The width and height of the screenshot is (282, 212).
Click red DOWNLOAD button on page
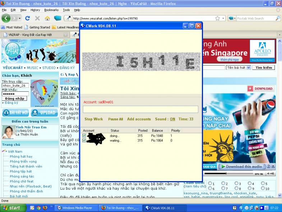261,89
